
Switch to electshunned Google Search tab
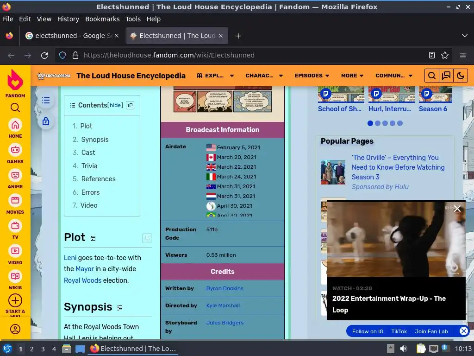click(x=72, y=36)
